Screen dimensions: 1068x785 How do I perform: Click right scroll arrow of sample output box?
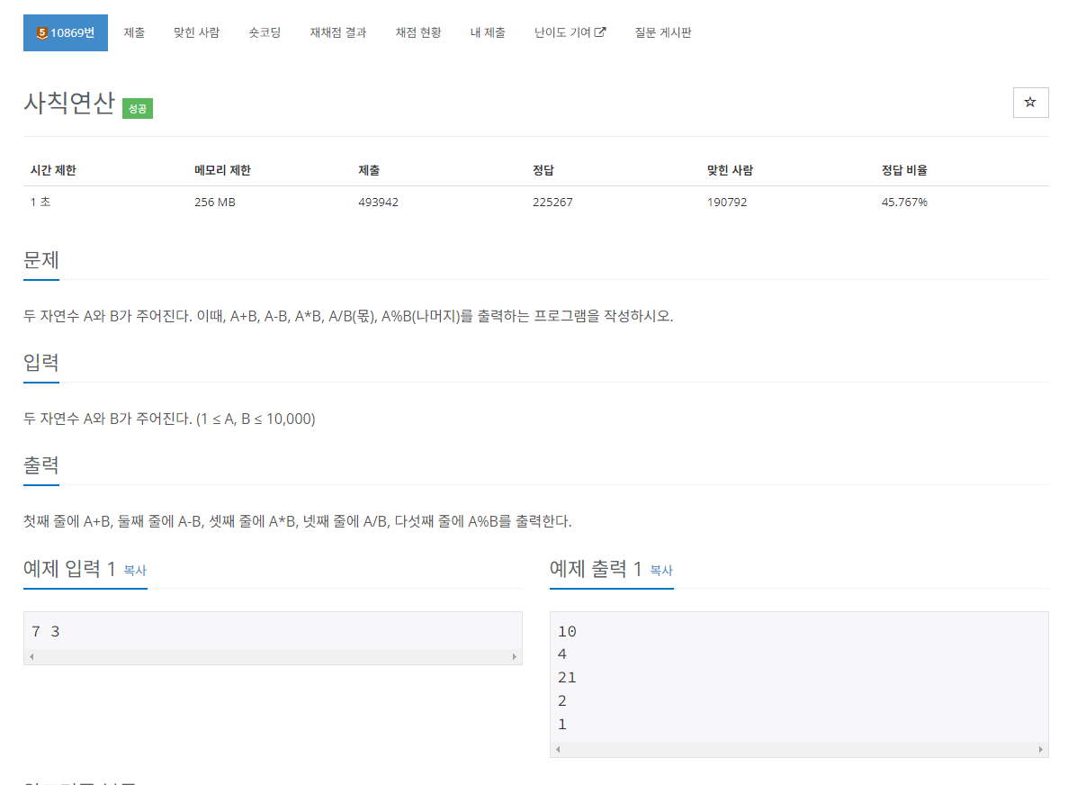point(1041,750)
